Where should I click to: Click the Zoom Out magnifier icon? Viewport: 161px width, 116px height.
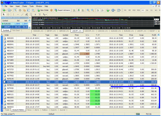(92, 10)
